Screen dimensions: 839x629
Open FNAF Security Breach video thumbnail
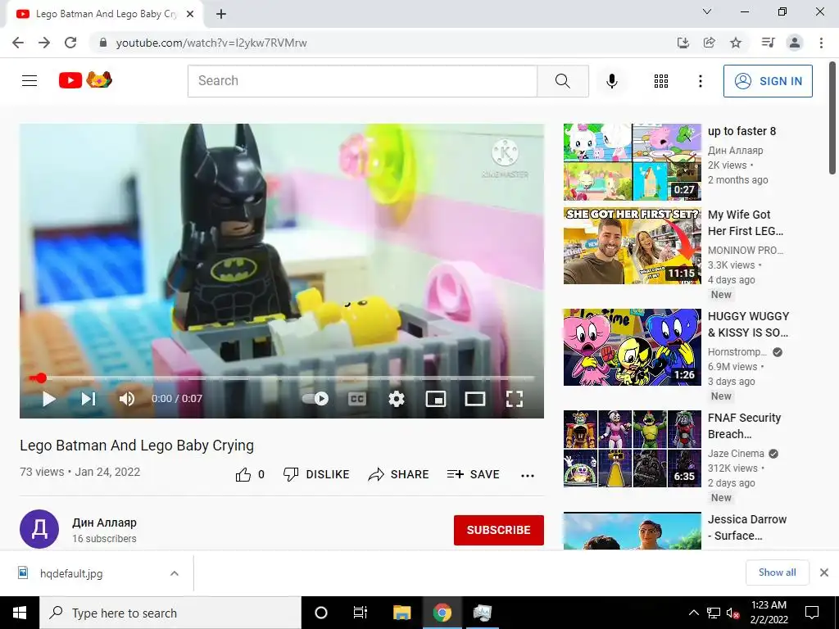pyautogui.click(x=632, y=449)
